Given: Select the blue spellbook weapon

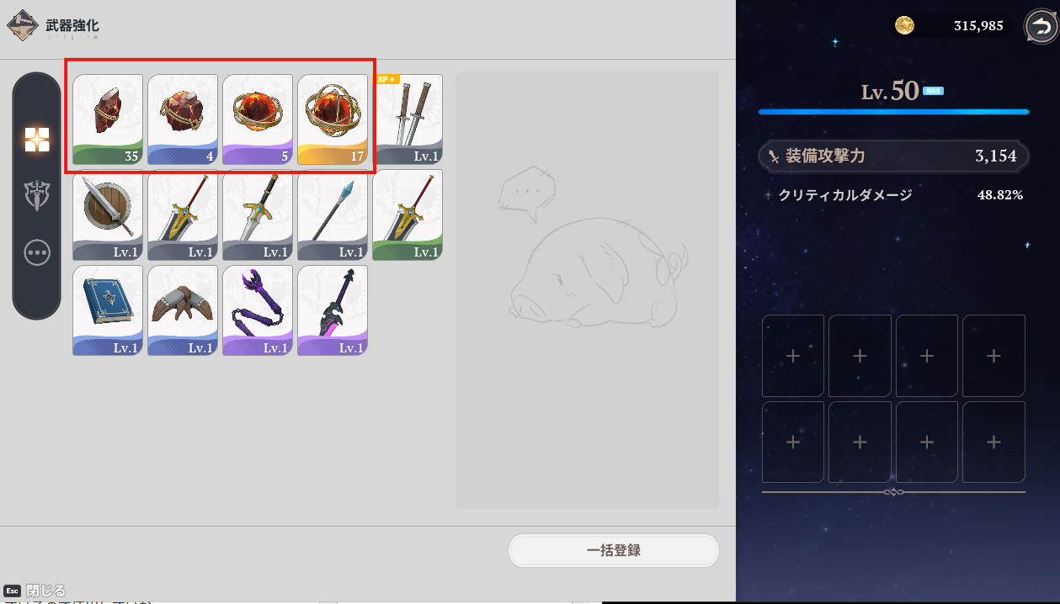Looking at the screenshot, I should tap(108, 310).
